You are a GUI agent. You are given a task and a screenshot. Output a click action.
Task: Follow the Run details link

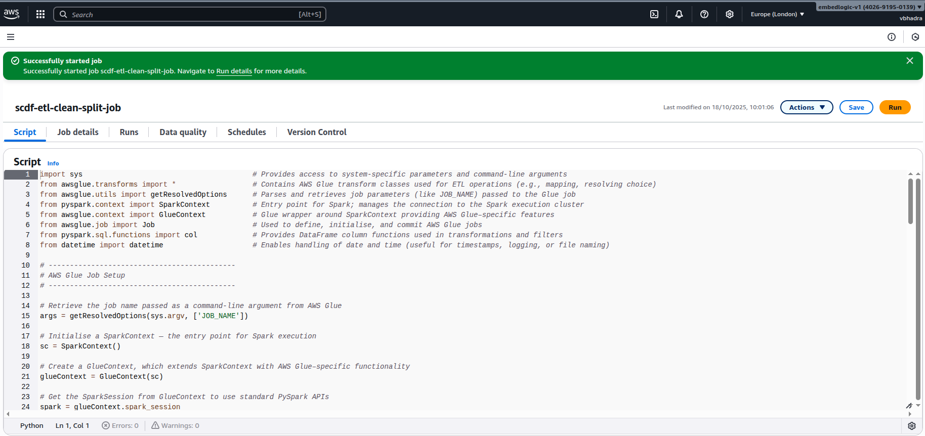[x=234, y=71]
